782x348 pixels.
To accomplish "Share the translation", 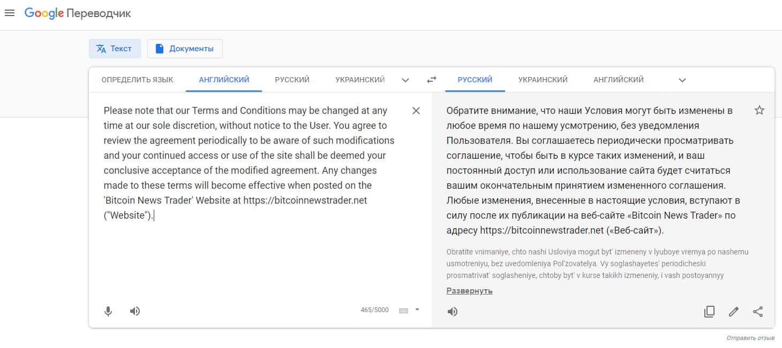I will (758, 312).
